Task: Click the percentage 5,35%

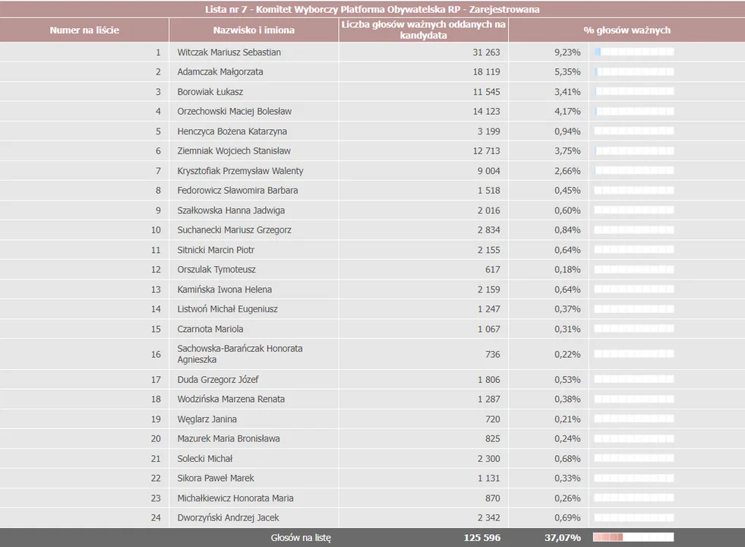Action: tap(567, 71)
